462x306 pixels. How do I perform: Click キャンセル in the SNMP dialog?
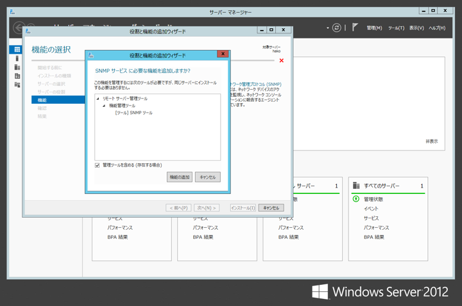point(208,177)
